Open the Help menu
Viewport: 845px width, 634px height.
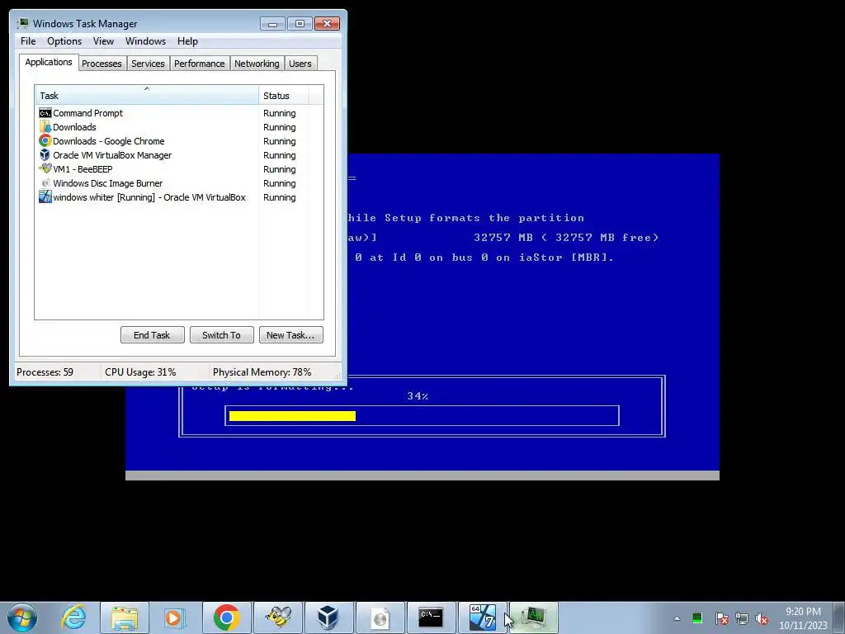[187, 41]
